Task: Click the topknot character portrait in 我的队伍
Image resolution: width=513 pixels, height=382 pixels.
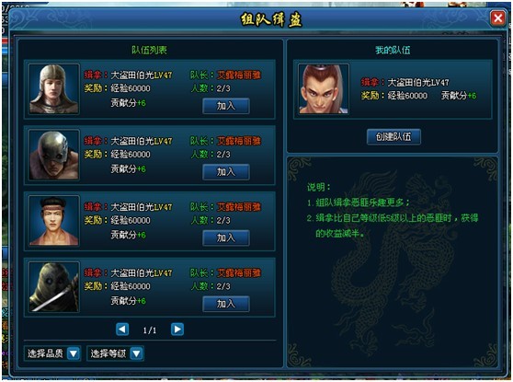Action: tap(324, 88)
